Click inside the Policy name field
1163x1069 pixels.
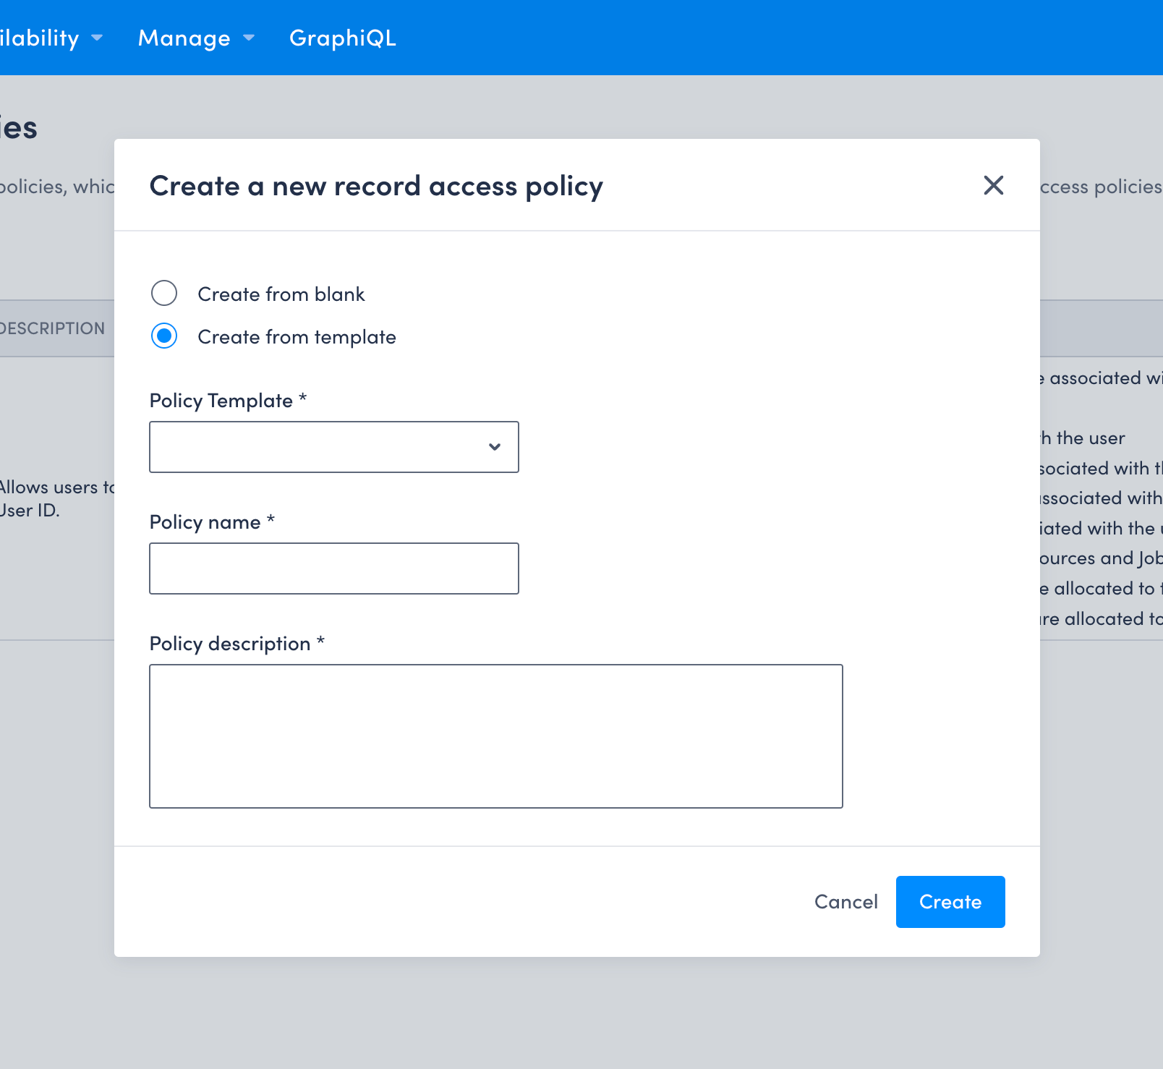coord(333,568)
